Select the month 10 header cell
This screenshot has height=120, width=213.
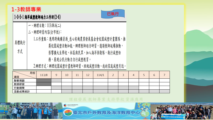click(x=67, y=75)
